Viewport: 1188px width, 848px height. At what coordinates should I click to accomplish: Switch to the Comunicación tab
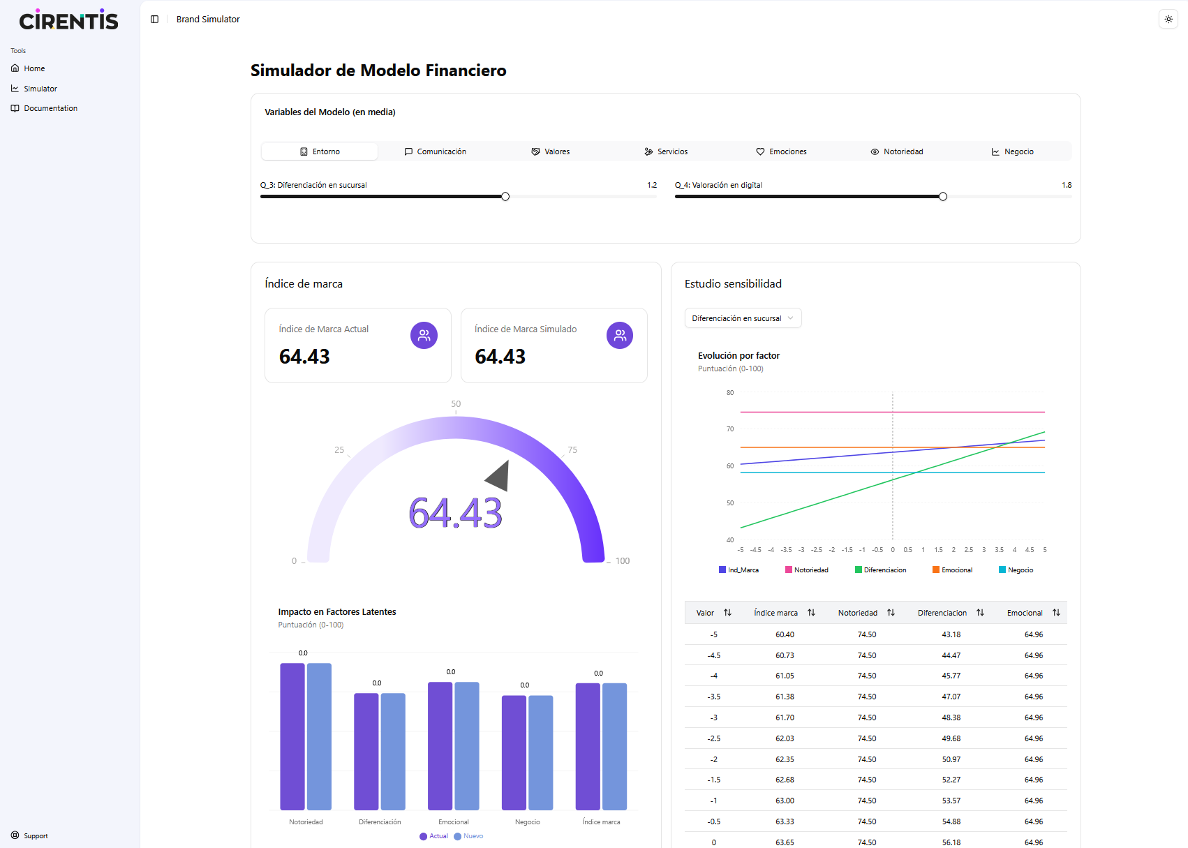(x=435, y=151)
